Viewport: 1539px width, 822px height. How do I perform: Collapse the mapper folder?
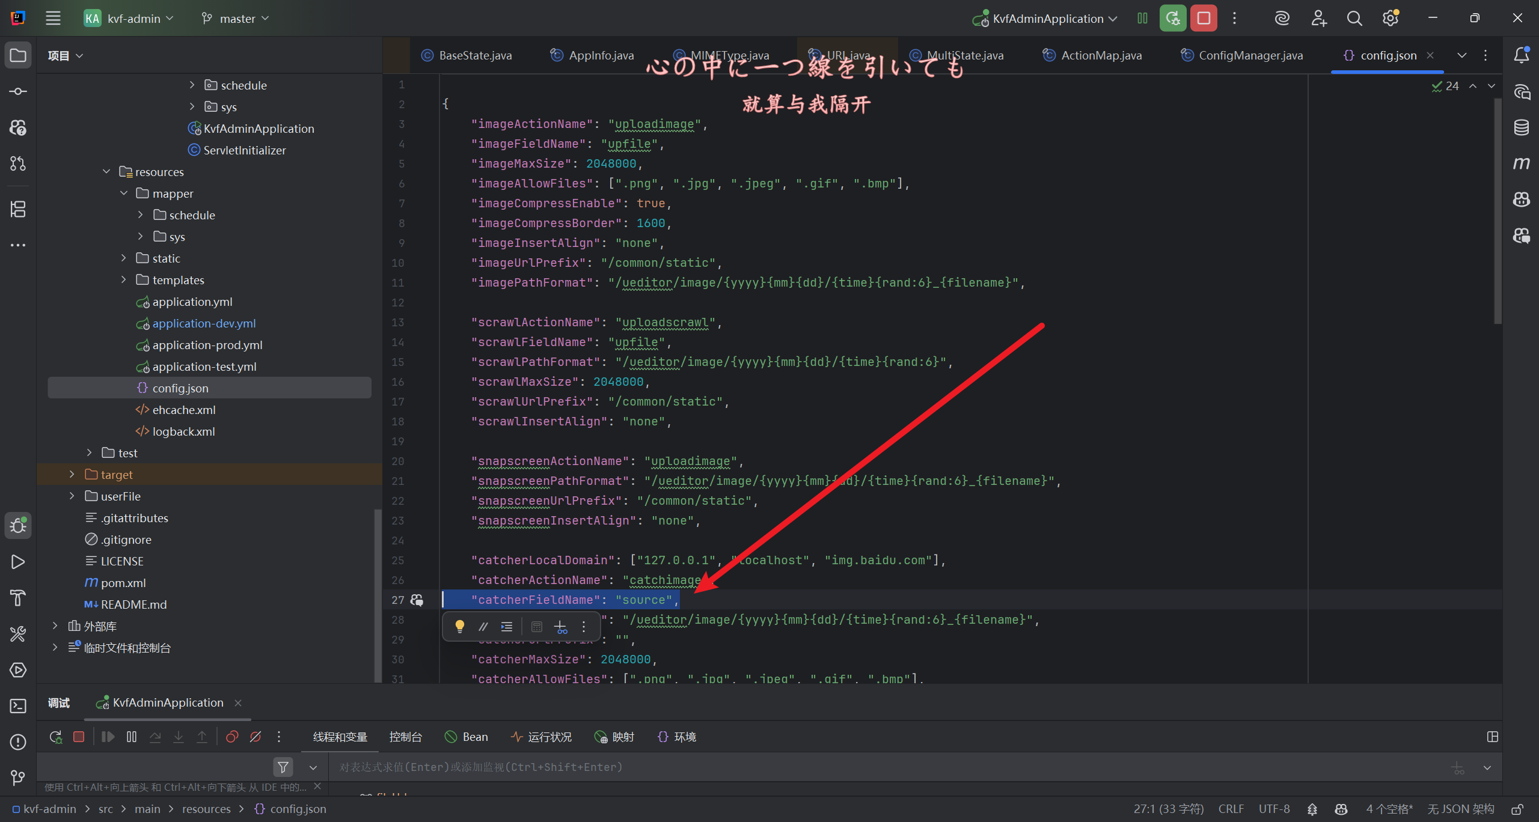[x=124, y=193]
